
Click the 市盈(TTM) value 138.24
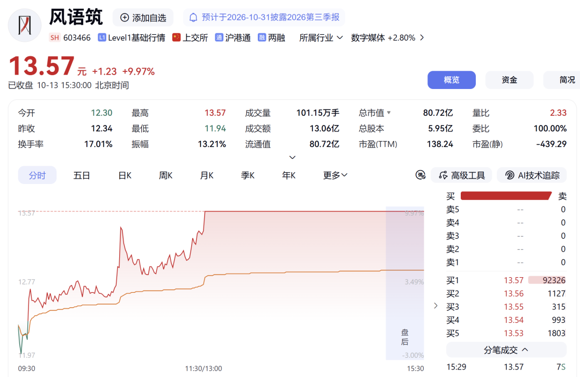pos(440,144)
